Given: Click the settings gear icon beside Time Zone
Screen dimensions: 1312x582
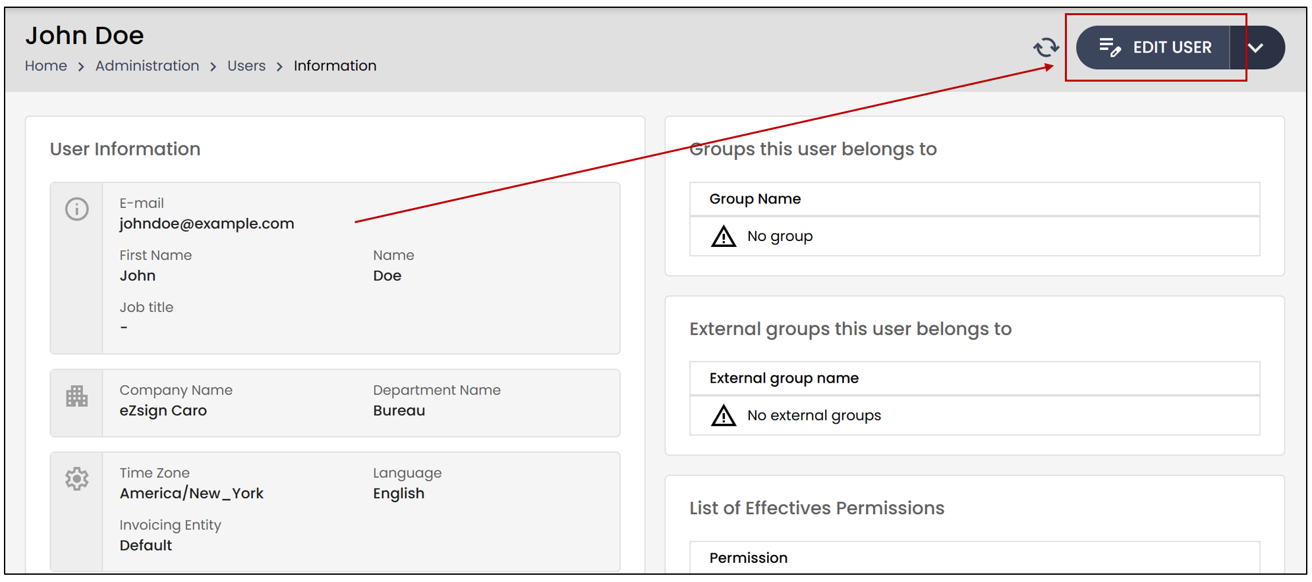Looking at the screenshot, I should [x=77, y=479].
